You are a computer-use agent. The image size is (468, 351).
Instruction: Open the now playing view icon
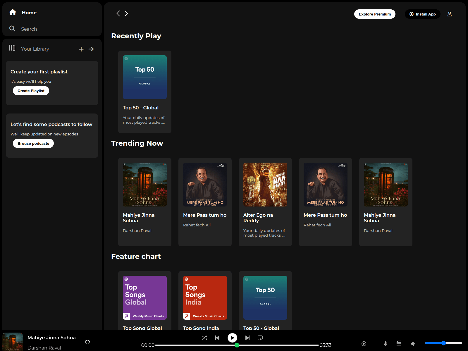point(364,344)
